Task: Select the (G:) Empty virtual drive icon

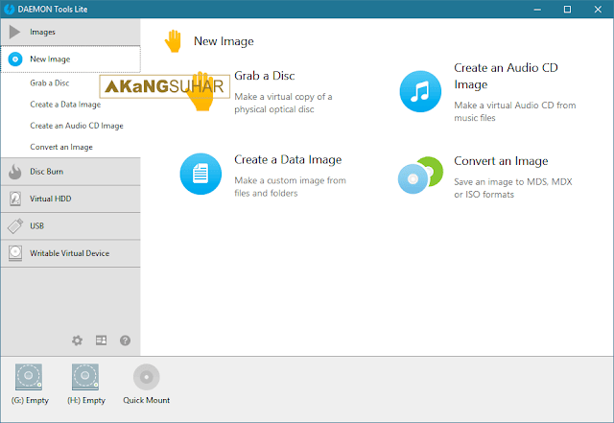Action: 29,377
